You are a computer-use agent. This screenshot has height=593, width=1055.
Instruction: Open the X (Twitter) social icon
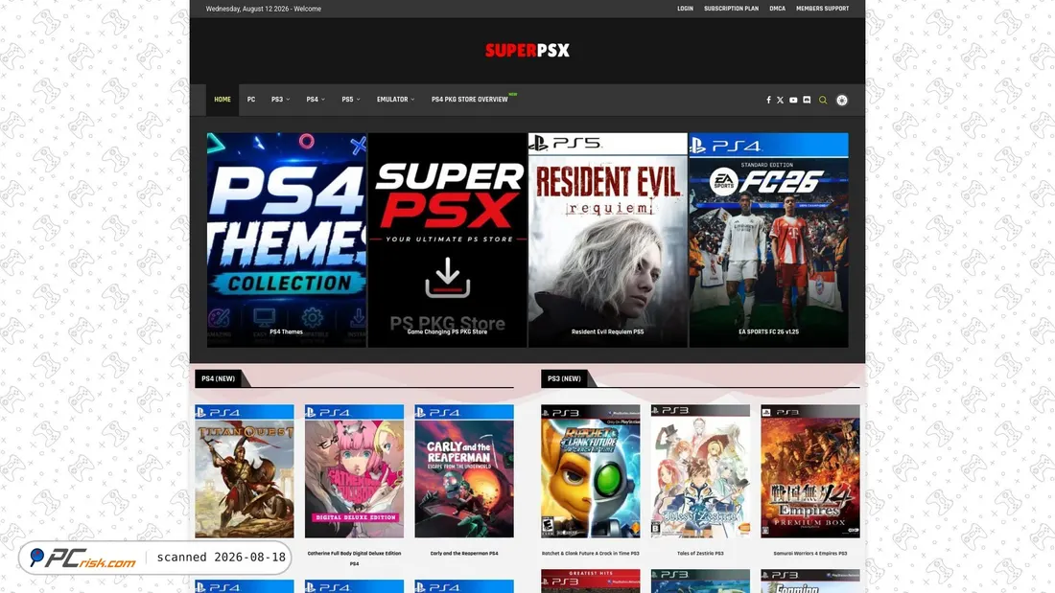click(781, 101)
